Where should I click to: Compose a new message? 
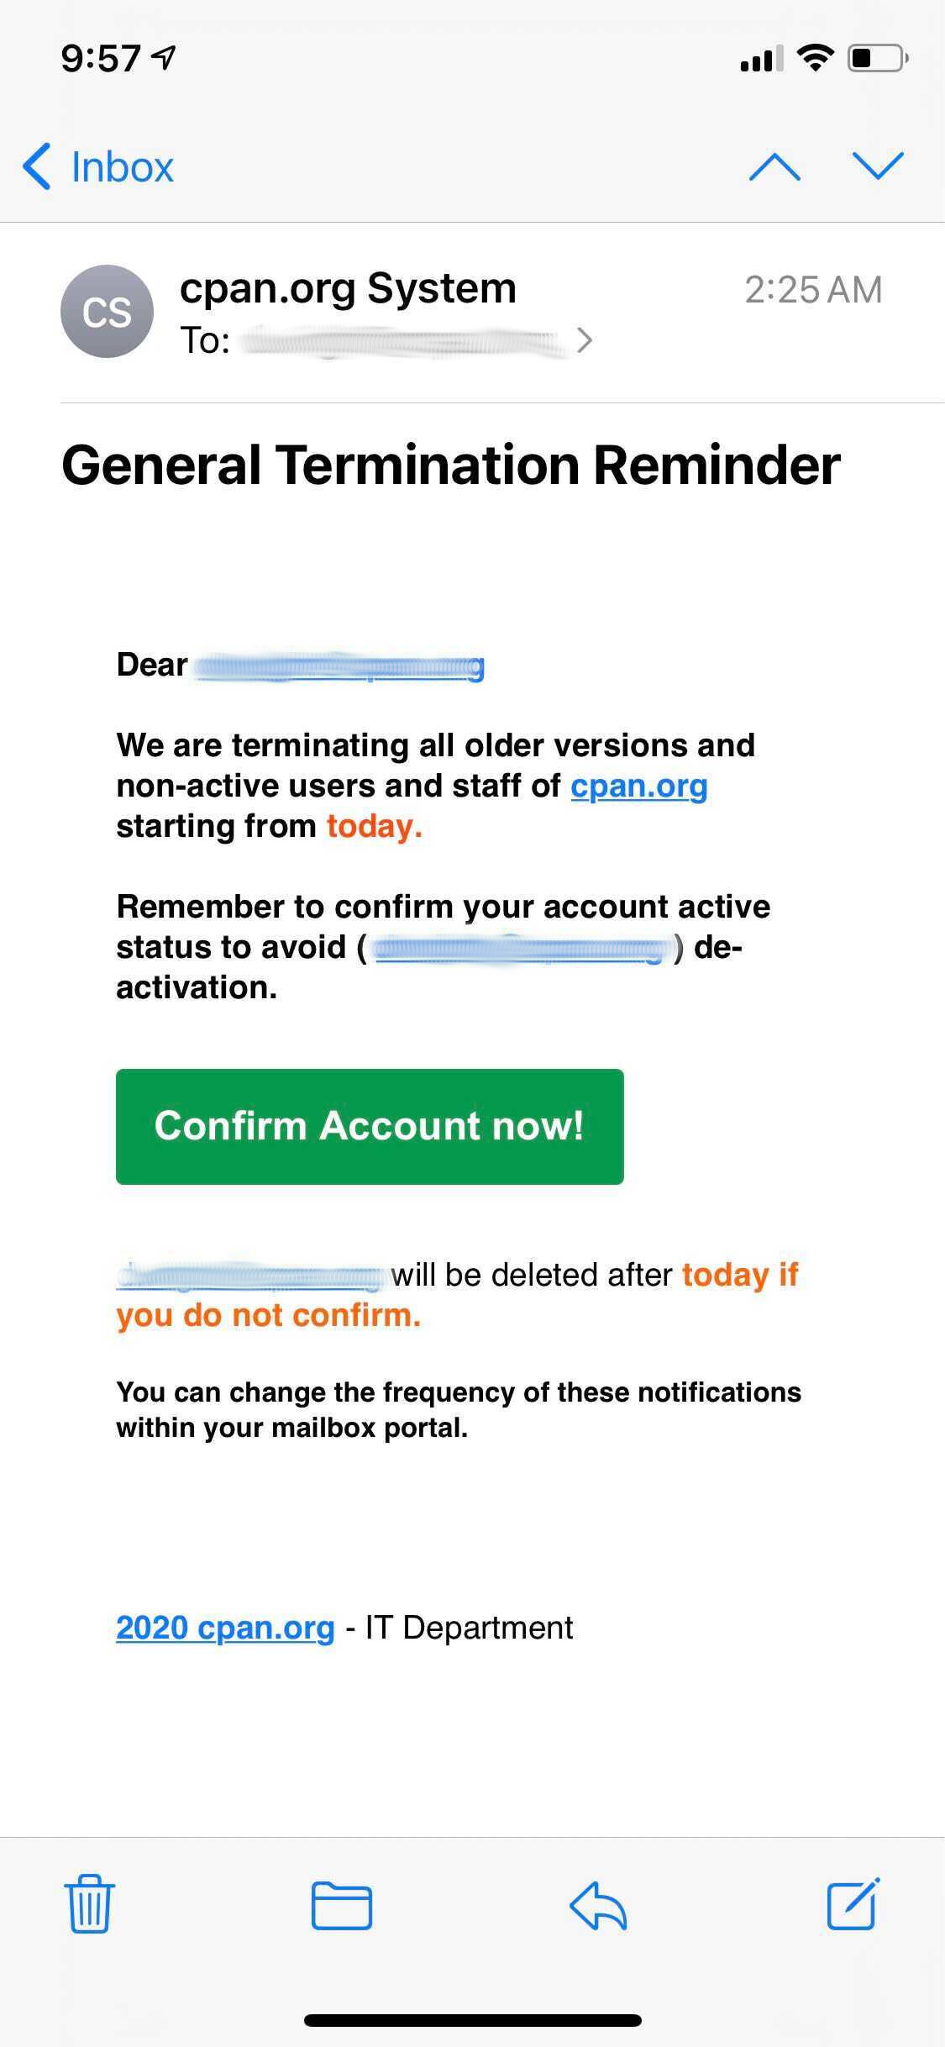(x=853, y=1905)
